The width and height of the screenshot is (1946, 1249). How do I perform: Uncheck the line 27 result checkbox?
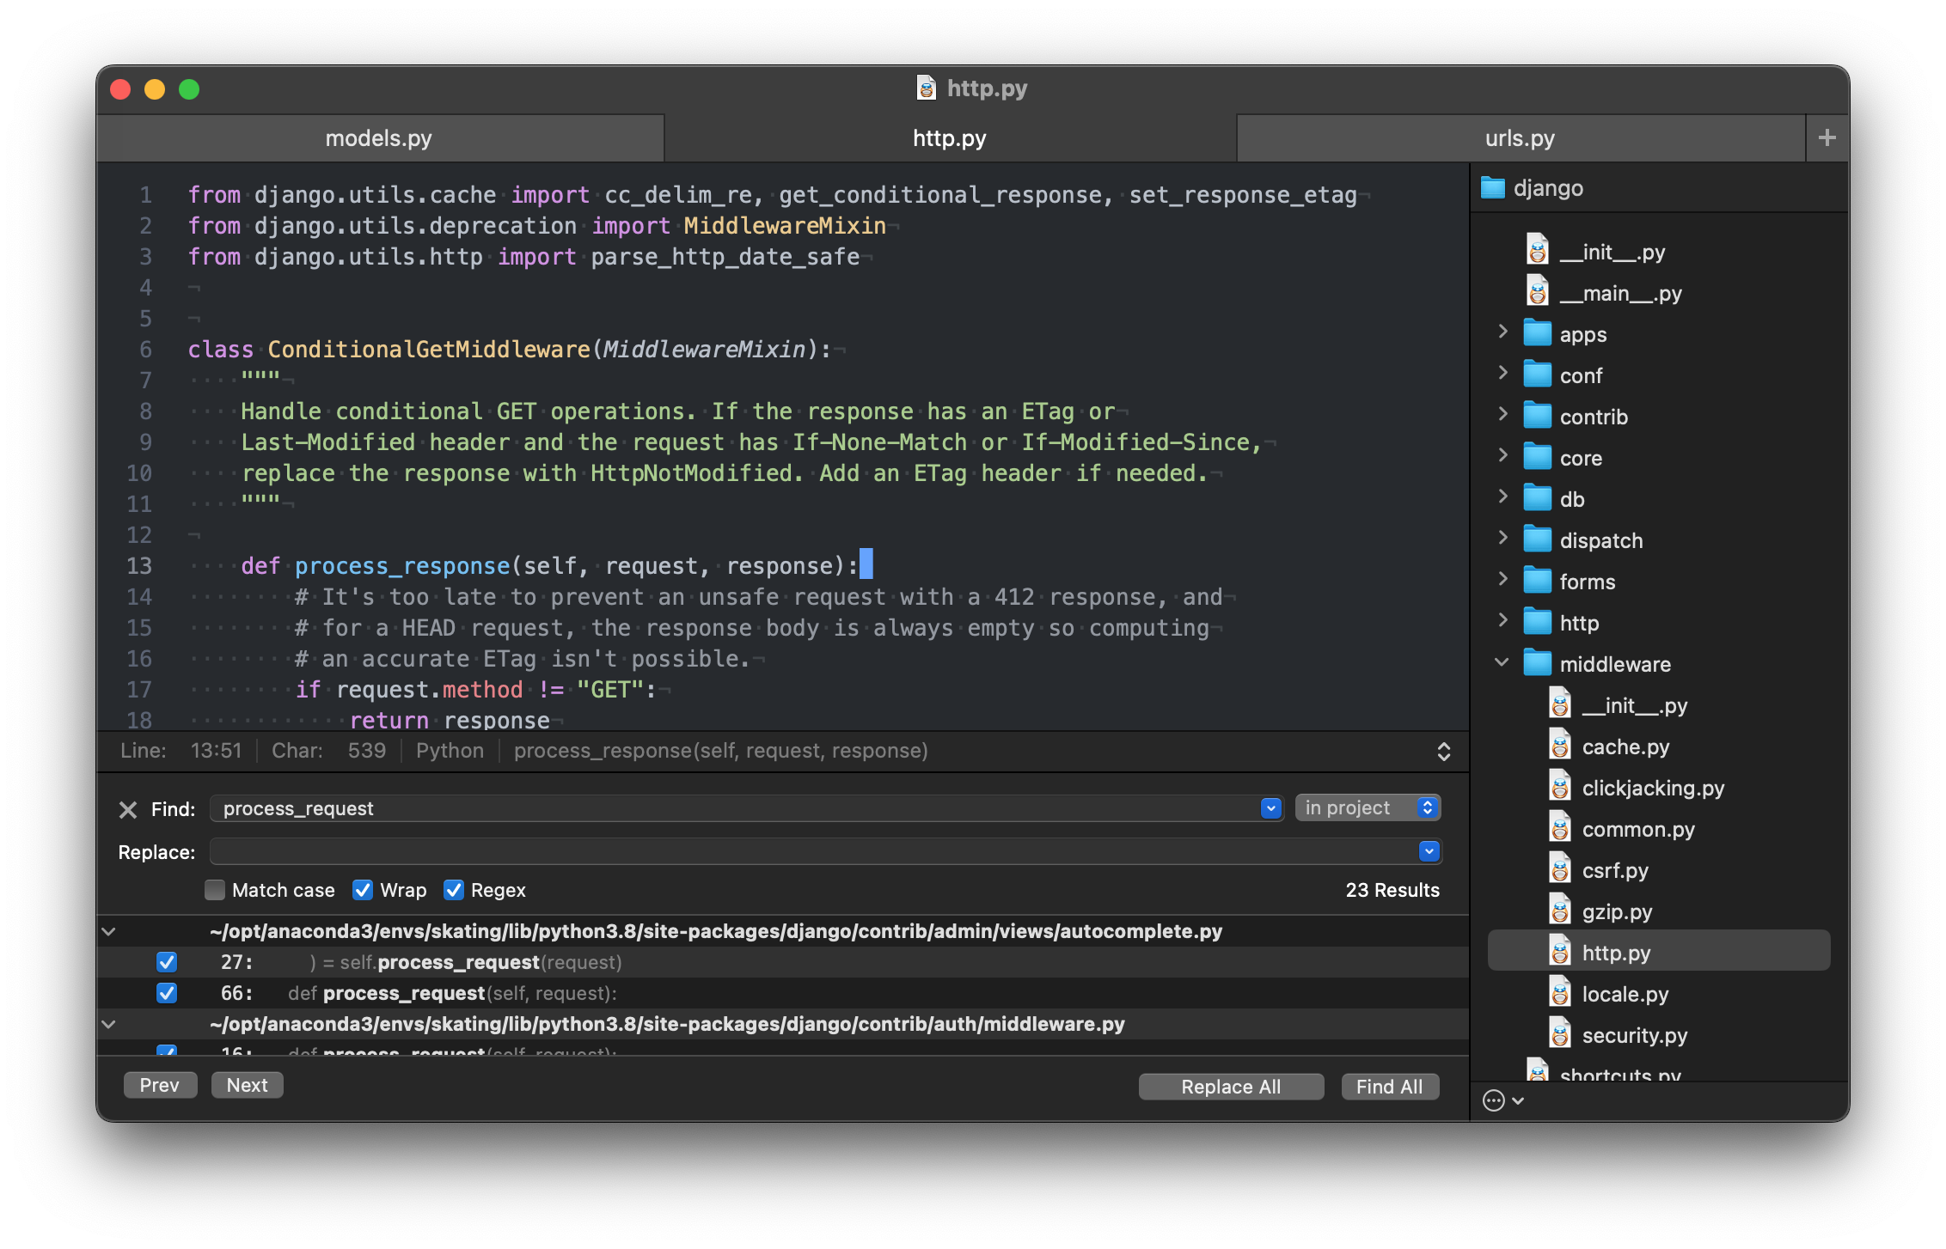[x=167, y=962]
